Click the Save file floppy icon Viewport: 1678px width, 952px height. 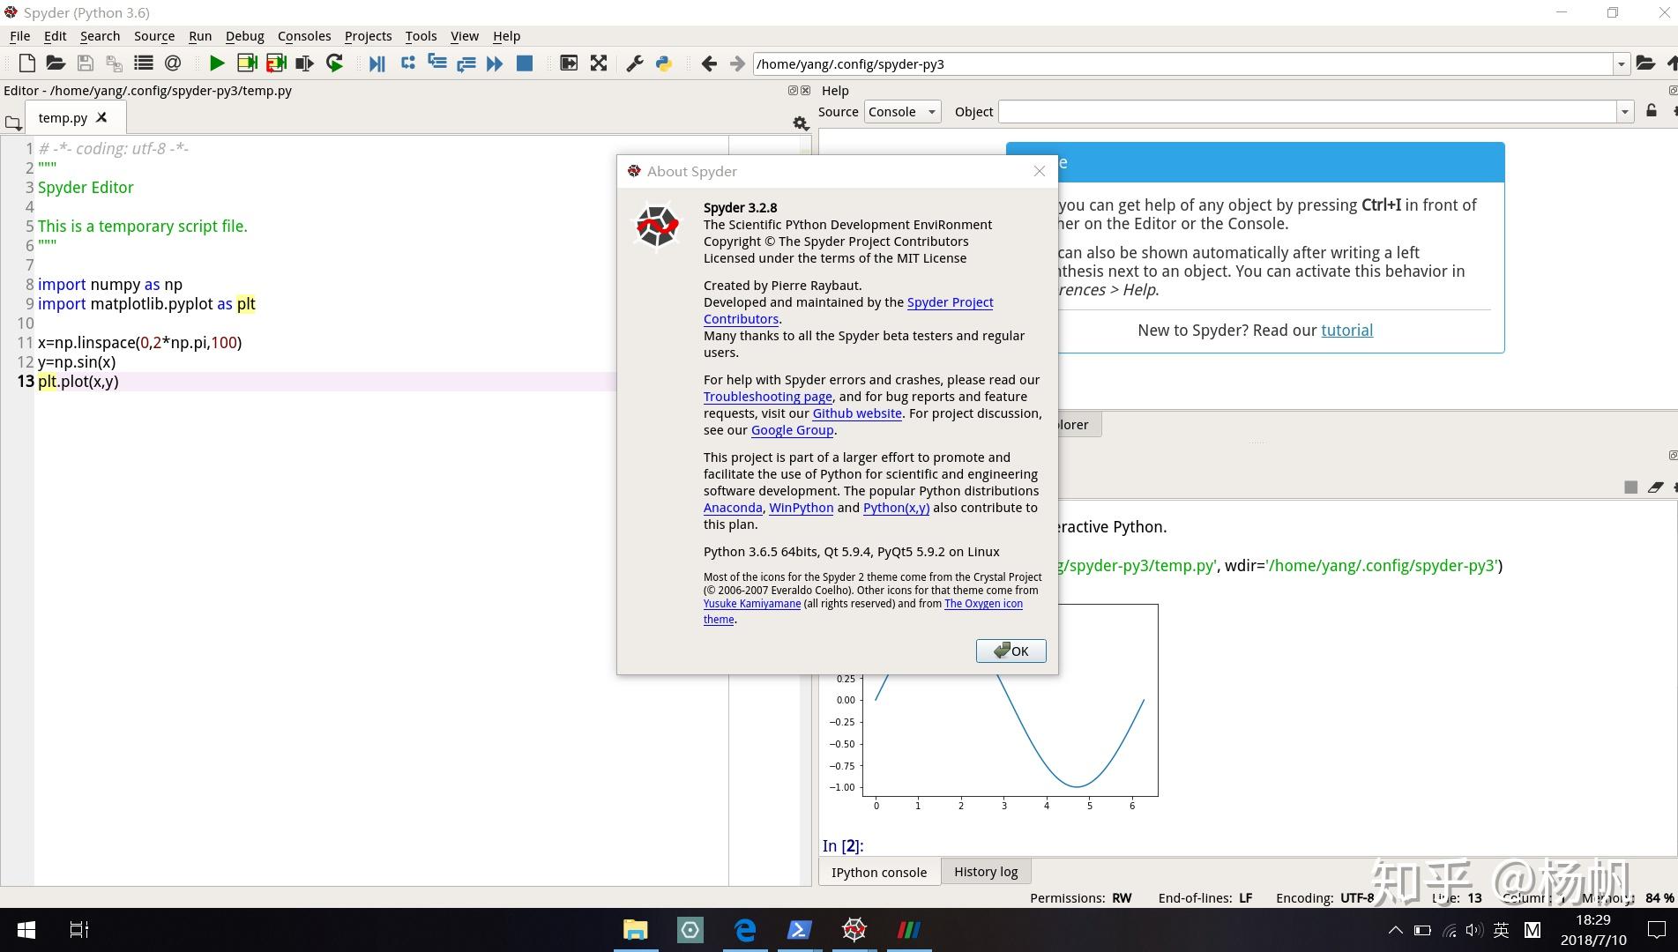pyautogui.click(x=85, y=63)
